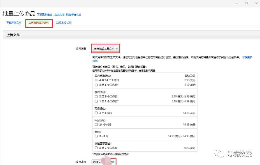Click the choose file button
260x165 pixels.
pos(98,162)
